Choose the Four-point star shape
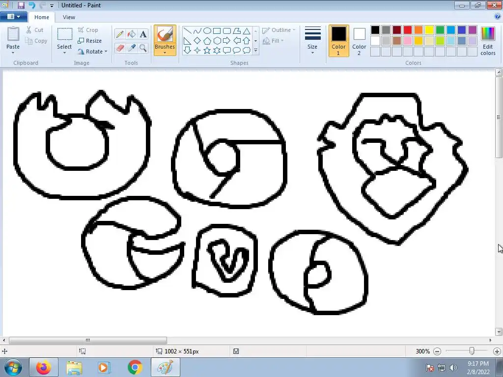The width and height of the screenshot is (503, 377). pyautogui.click(x=197, y=51)
